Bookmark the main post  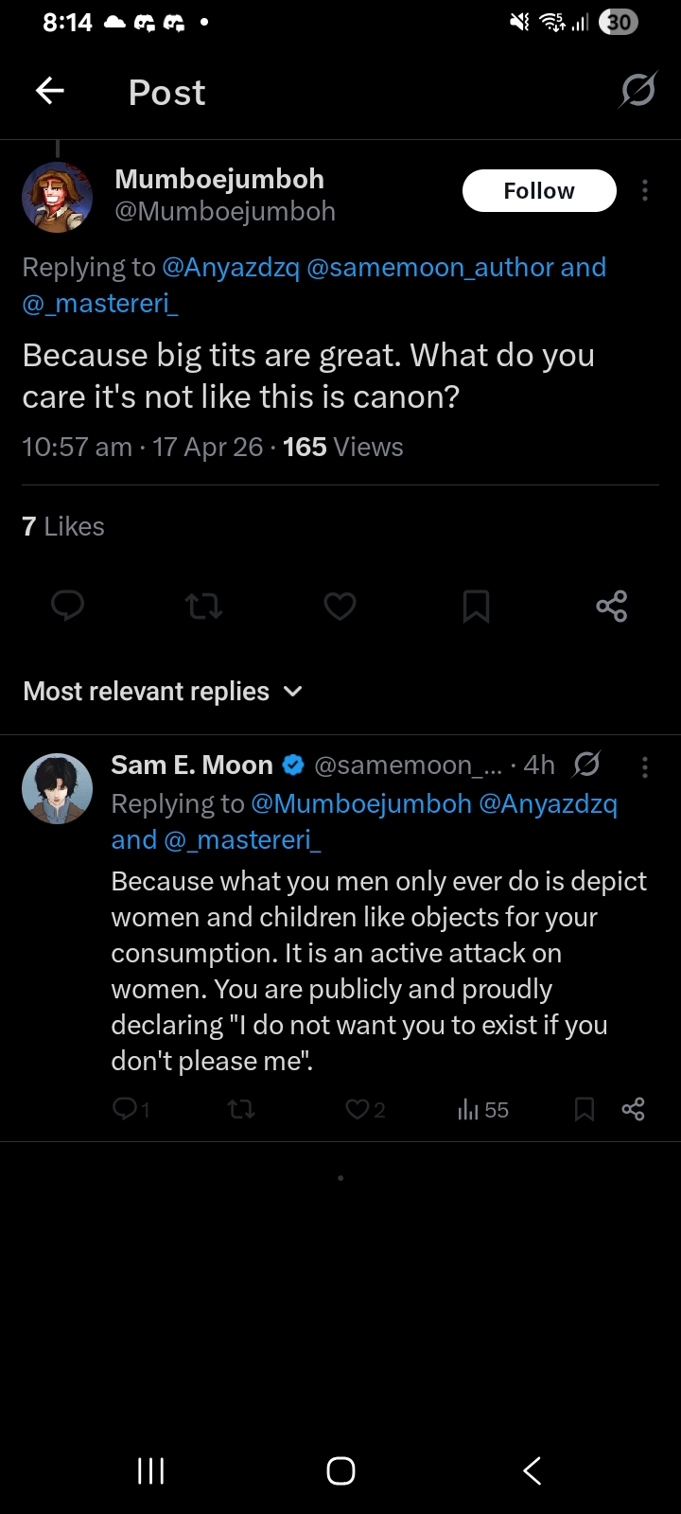[476, 606]
